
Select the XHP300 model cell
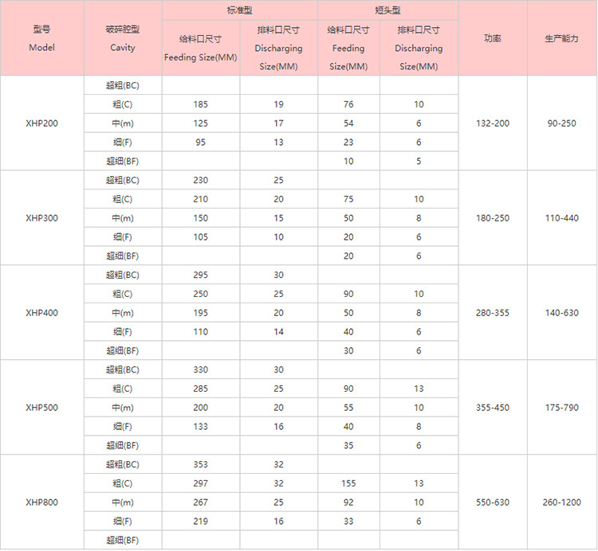point(41,218)
